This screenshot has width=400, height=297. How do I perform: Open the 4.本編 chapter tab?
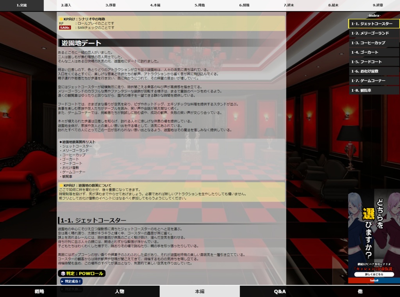(x=155, y=5)
